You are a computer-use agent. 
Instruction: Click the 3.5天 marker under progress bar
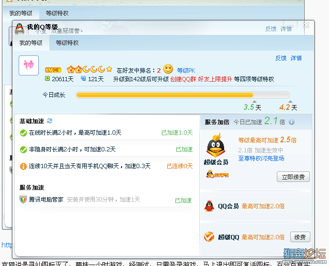(x=252, y=107)
